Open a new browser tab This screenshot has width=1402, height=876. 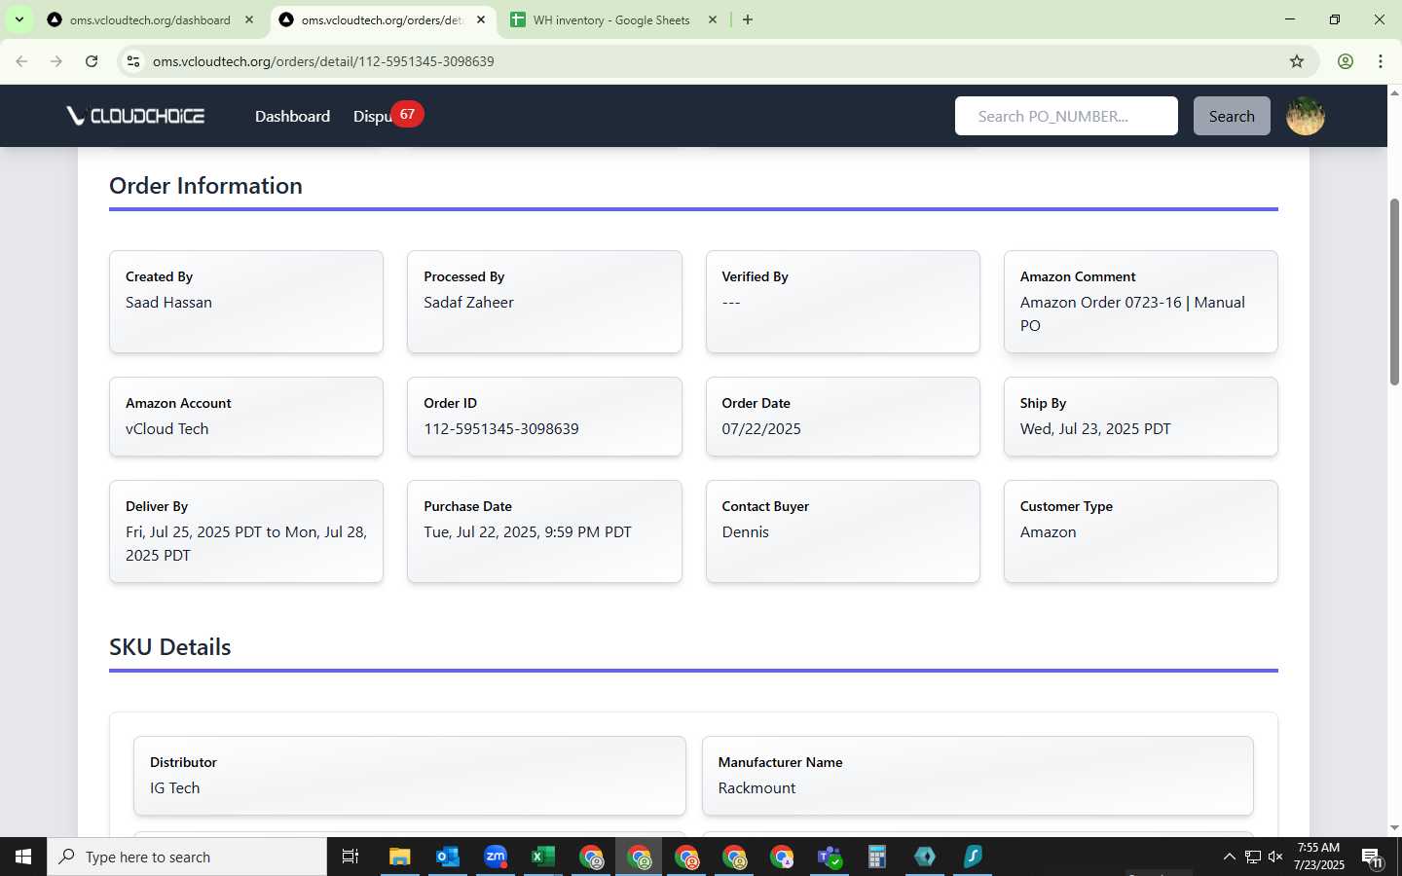(x=748, y=19)
